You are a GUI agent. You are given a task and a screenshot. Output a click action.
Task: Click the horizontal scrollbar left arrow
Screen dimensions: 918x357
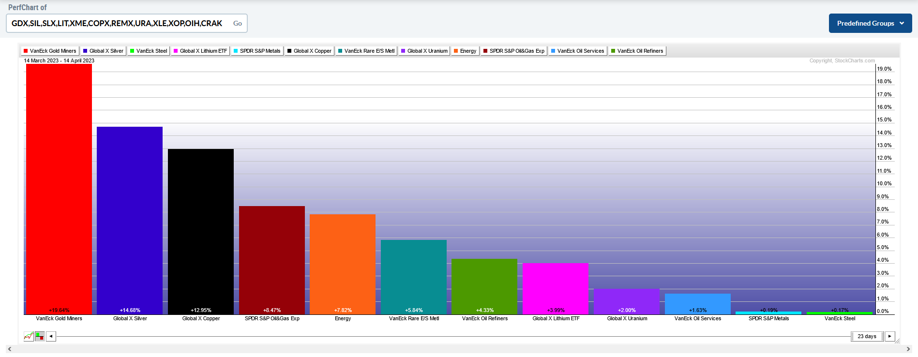[x=10, y=349]
